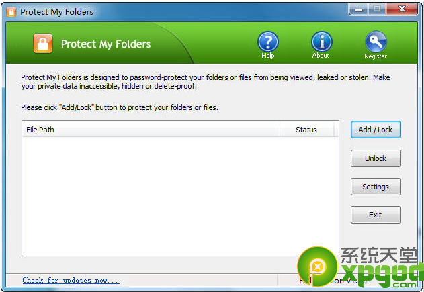Click the About info icon
The height and width of the screenshot is (292, 424).
pos(321,42)
